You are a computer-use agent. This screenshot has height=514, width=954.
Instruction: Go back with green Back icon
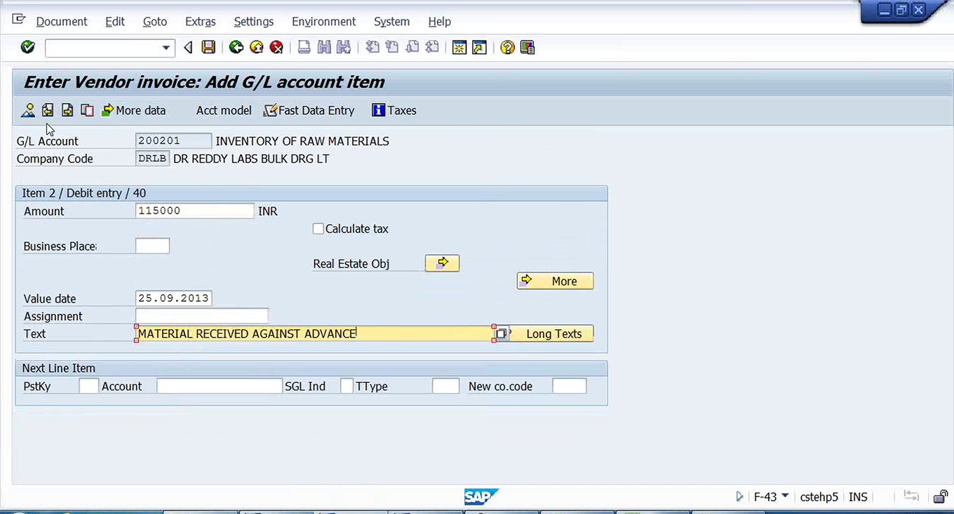pos(236,47)
